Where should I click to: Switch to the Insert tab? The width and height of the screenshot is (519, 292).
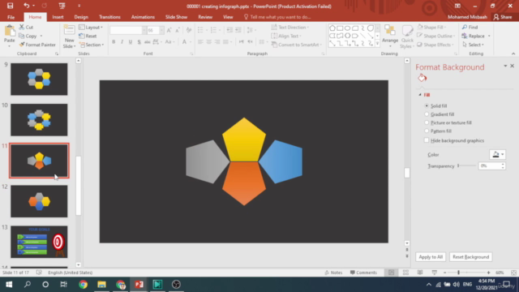pos(58,17)
